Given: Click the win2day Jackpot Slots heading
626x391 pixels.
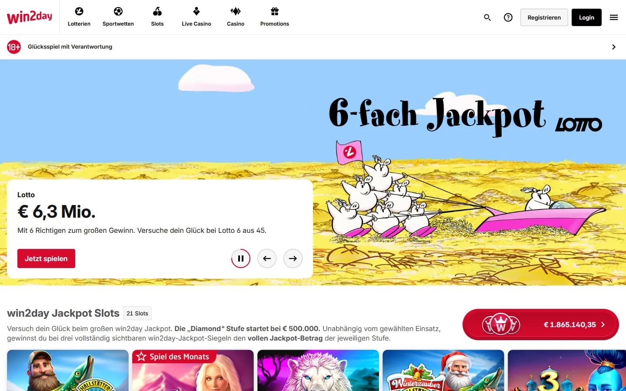Looking at the screenshot, I should 63,313.
